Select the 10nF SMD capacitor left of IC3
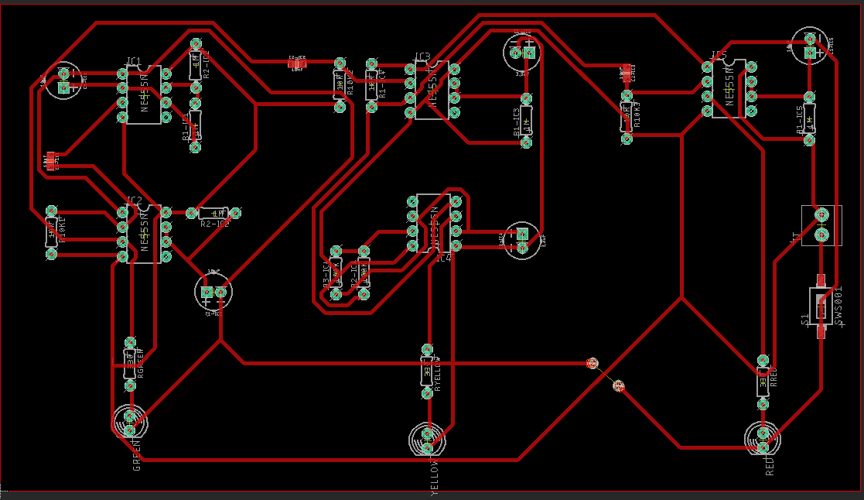864x500 pixels. tap(297, 64)
